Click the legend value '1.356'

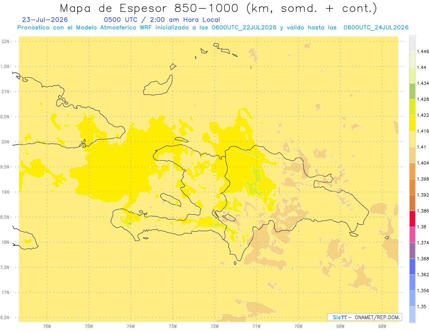[423, 291]
